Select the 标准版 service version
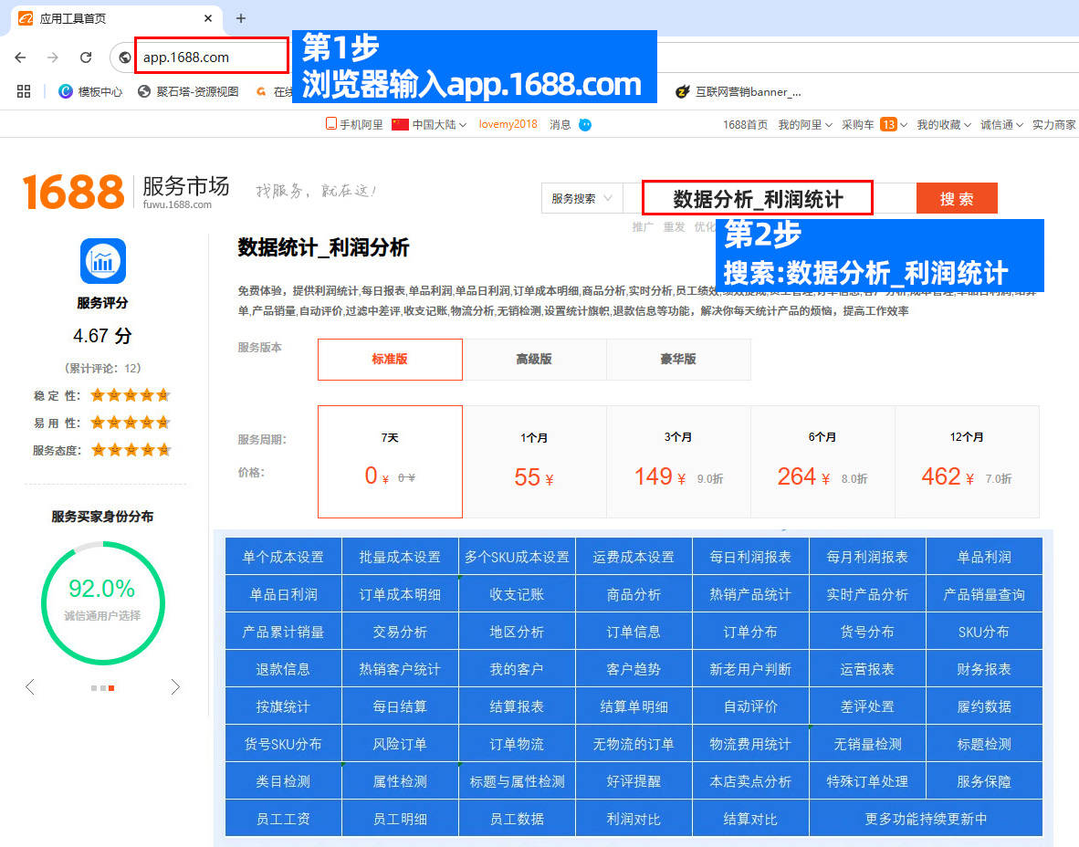Viewport: 1079px width, 847px height. point(390,359)
